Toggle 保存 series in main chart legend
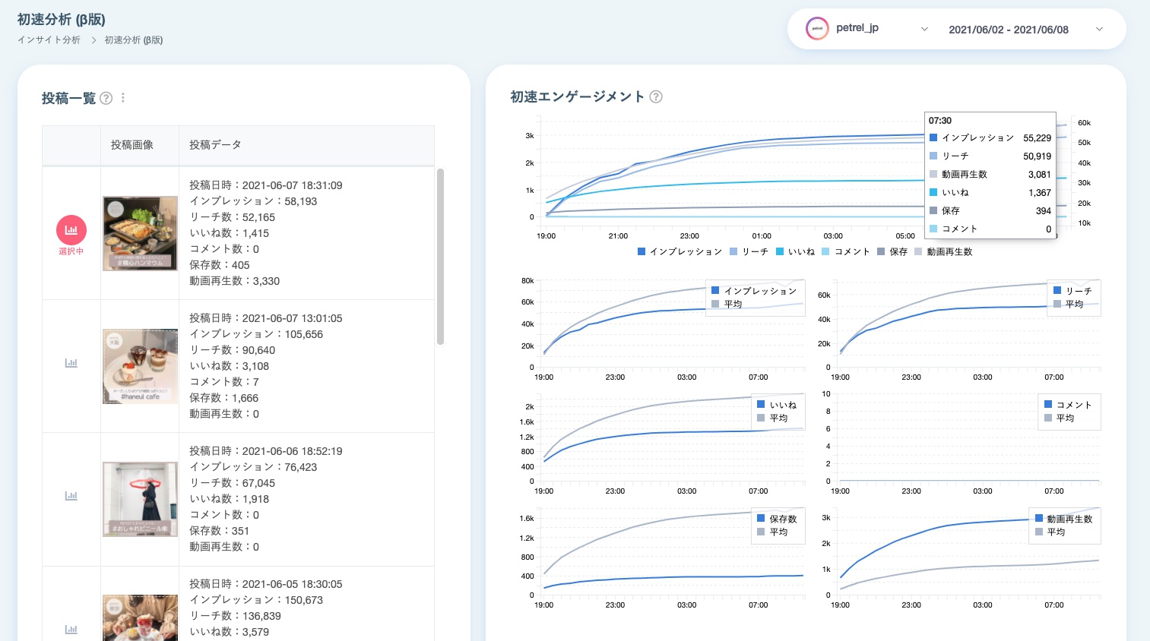The width and height of the screenshot is (1150, 641). 892,251
